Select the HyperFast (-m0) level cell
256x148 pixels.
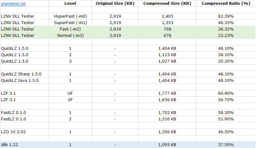[70, 16]
